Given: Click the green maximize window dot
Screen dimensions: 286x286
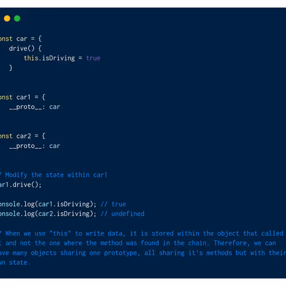Looking at the screenshot, I should click(x=17, y=18).
